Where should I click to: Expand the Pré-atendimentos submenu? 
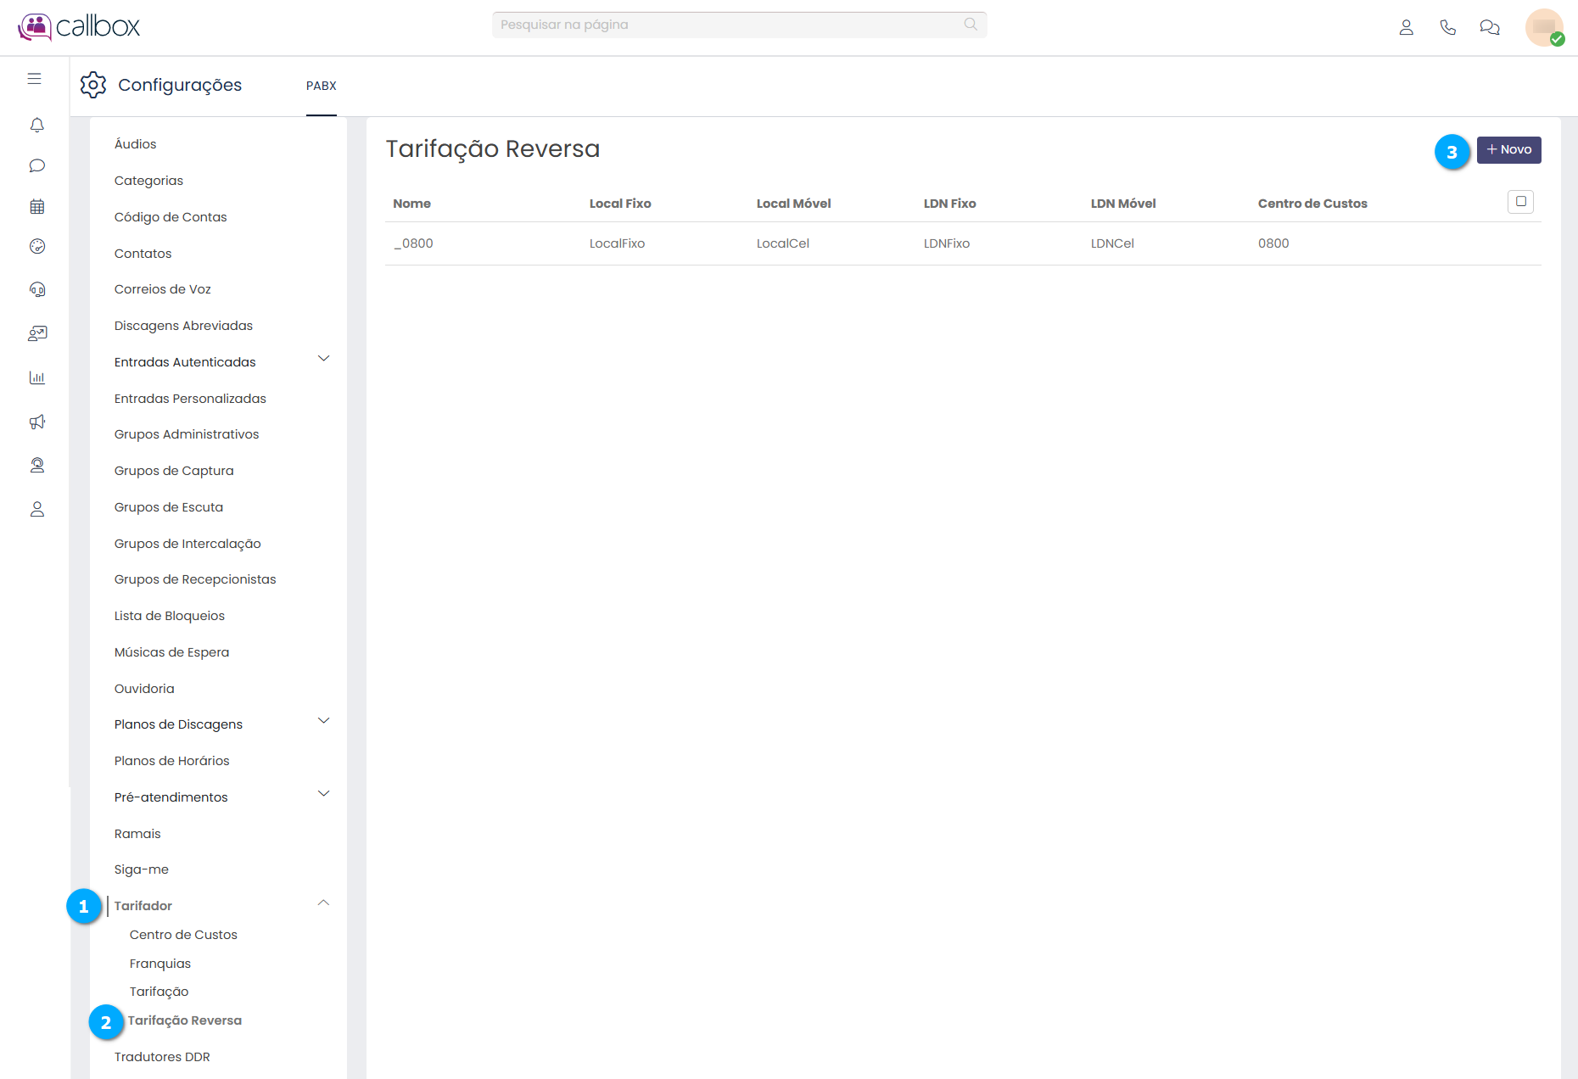click(323, 794)
